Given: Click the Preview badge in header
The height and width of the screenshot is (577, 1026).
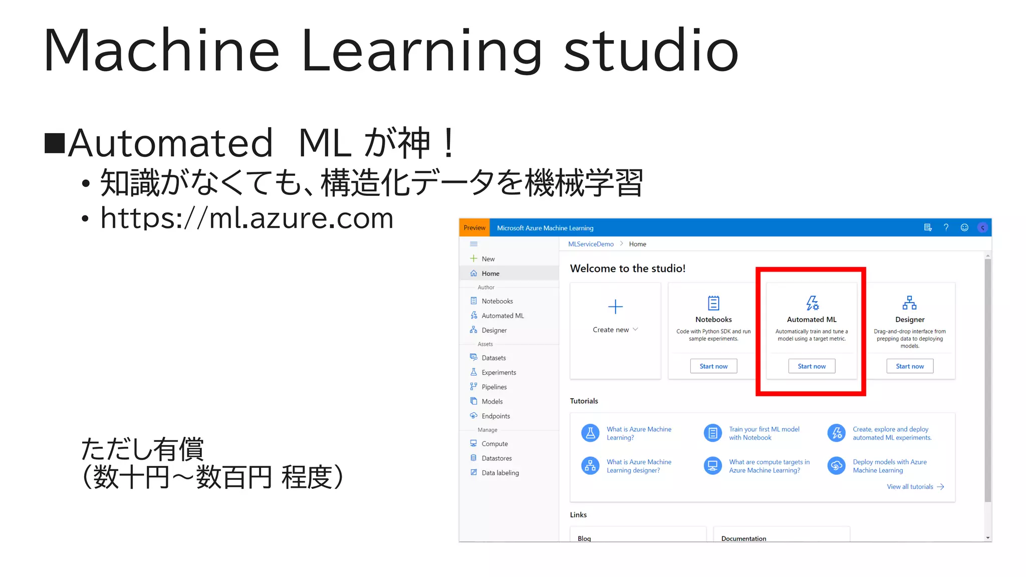Looking at the screenshot, I should pyautogui.click(x=474, y=227).
